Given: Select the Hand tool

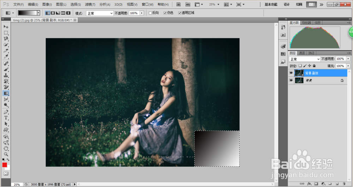Looking at the screenshot, I should pos(6,148).
